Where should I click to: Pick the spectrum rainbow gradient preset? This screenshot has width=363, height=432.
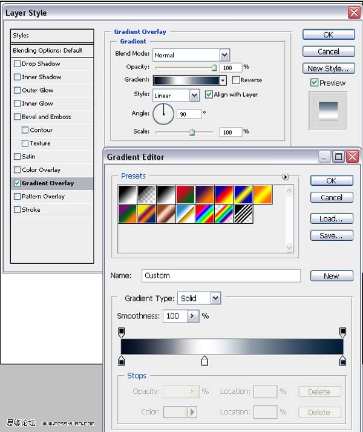click(x=204, y=214)
